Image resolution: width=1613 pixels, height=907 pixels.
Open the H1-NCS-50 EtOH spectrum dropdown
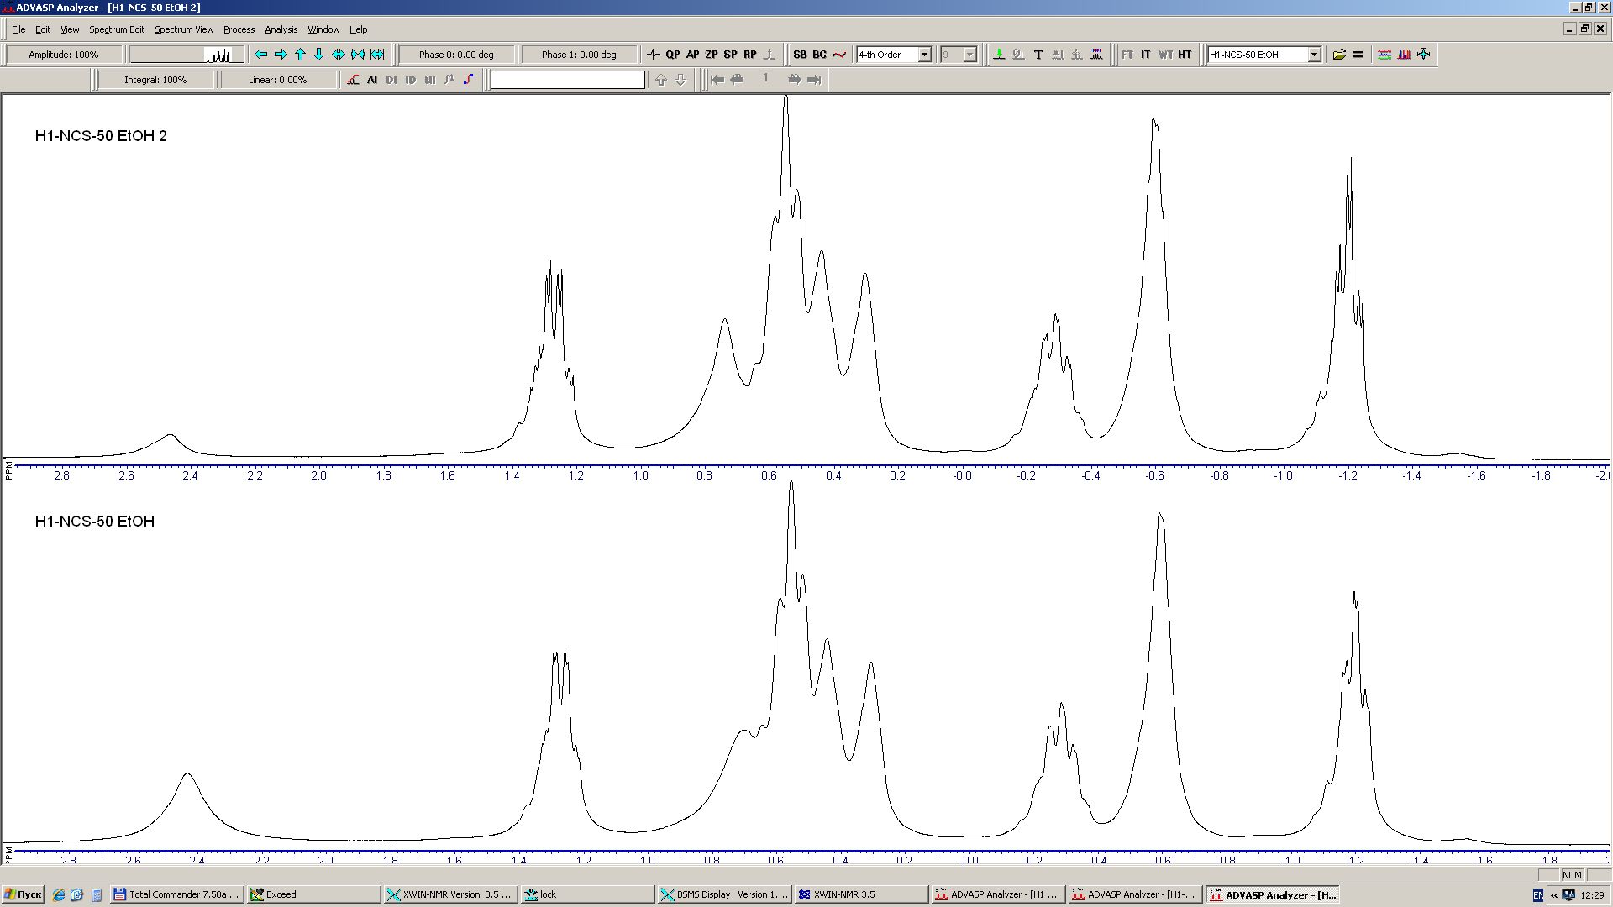pyautogui.click(x=1314, y=55)
